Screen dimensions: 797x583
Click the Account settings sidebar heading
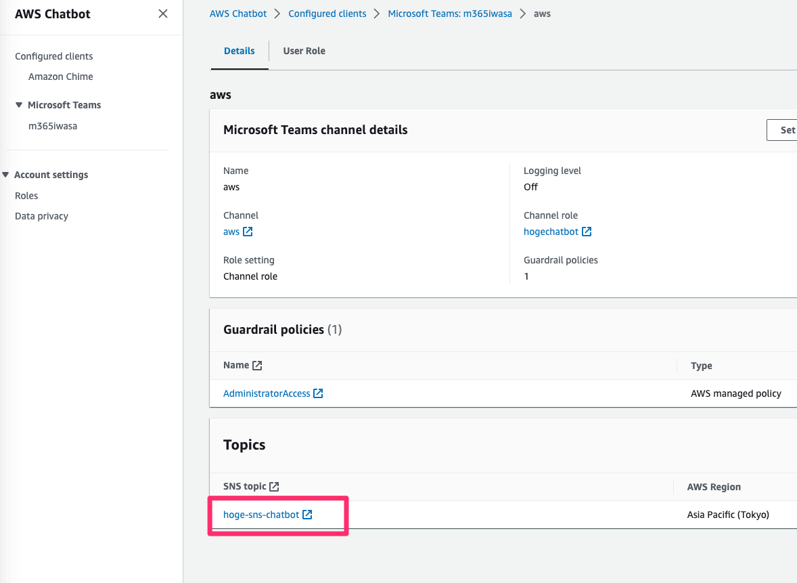coord(51,175)
